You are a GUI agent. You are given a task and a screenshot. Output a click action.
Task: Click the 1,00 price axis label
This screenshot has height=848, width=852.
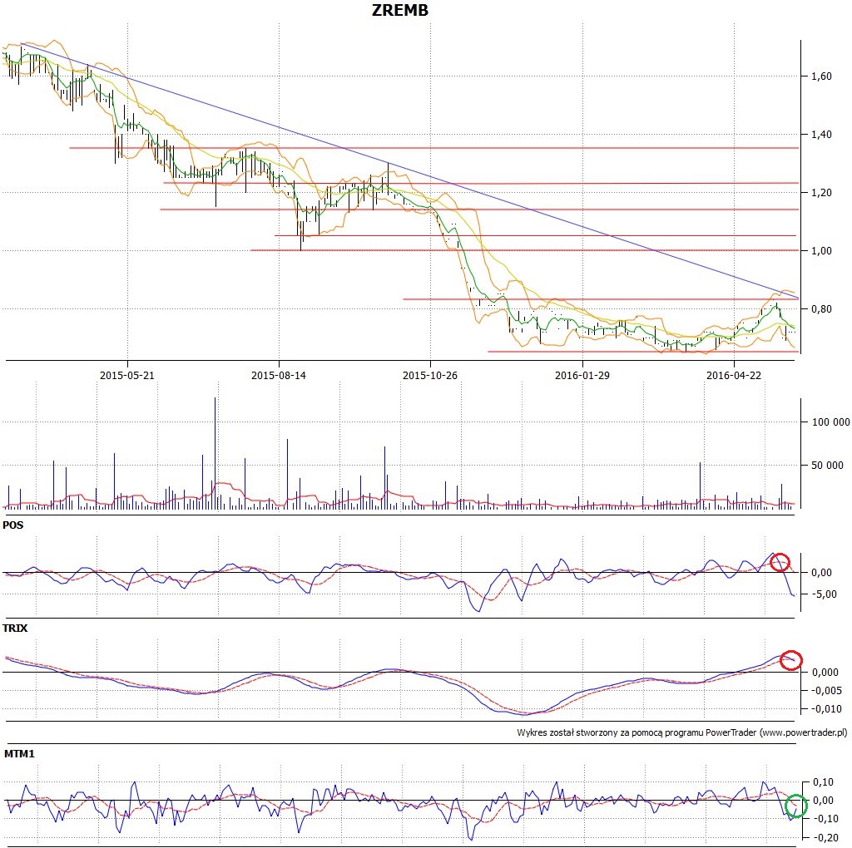tap(821, 251)
